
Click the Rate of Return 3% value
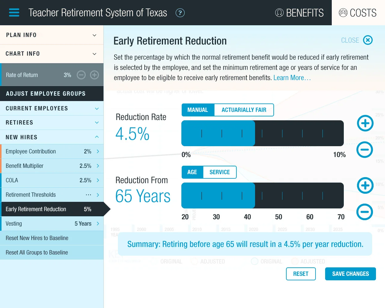(x=67, y=75)
